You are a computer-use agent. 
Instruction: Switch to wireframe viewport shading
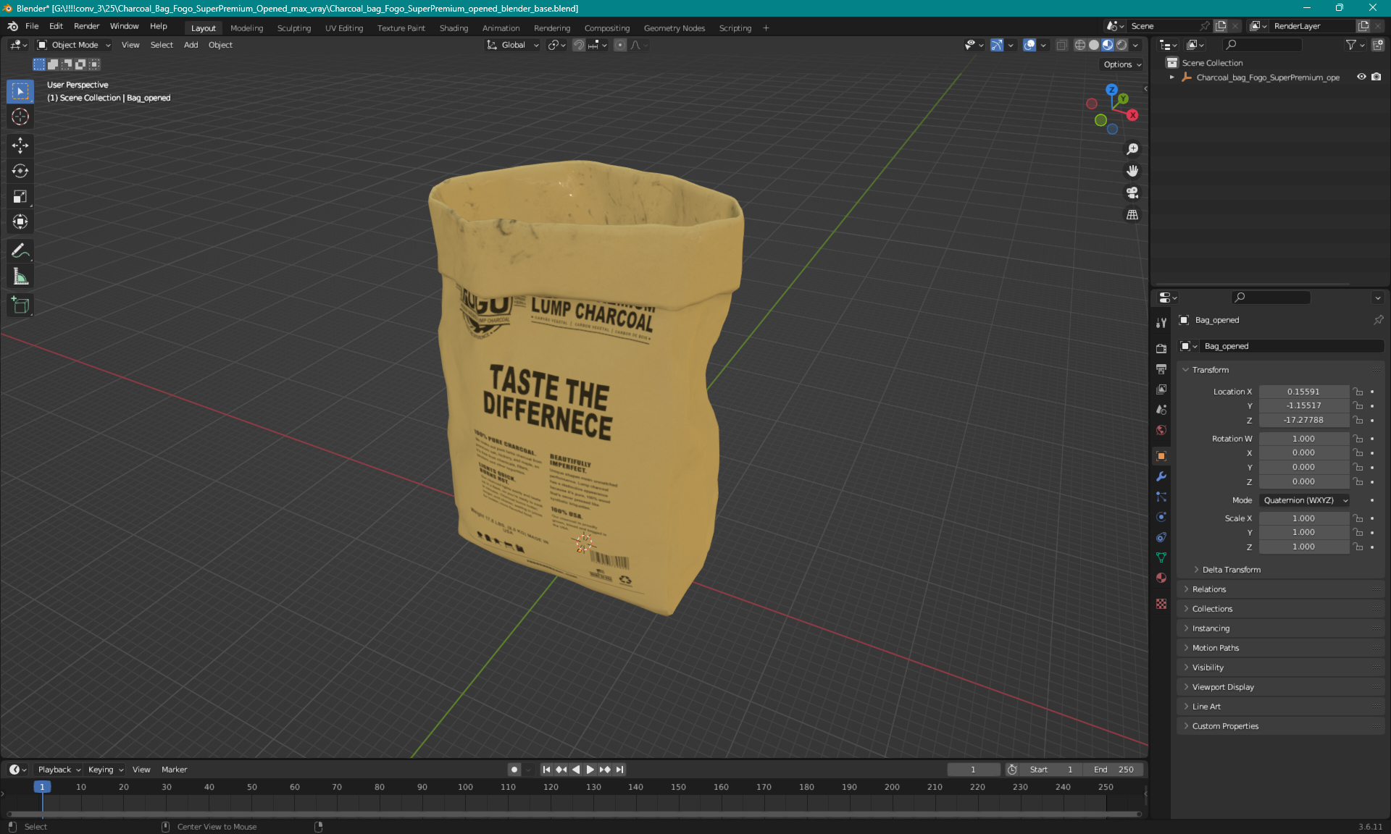1080,45
